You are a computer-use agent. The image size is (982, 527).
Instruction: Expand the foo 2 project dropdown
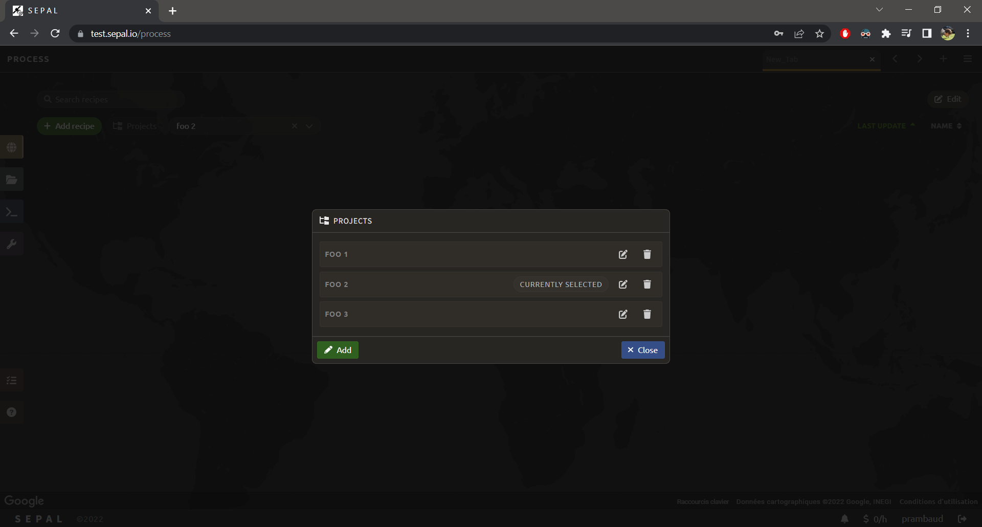309,126
